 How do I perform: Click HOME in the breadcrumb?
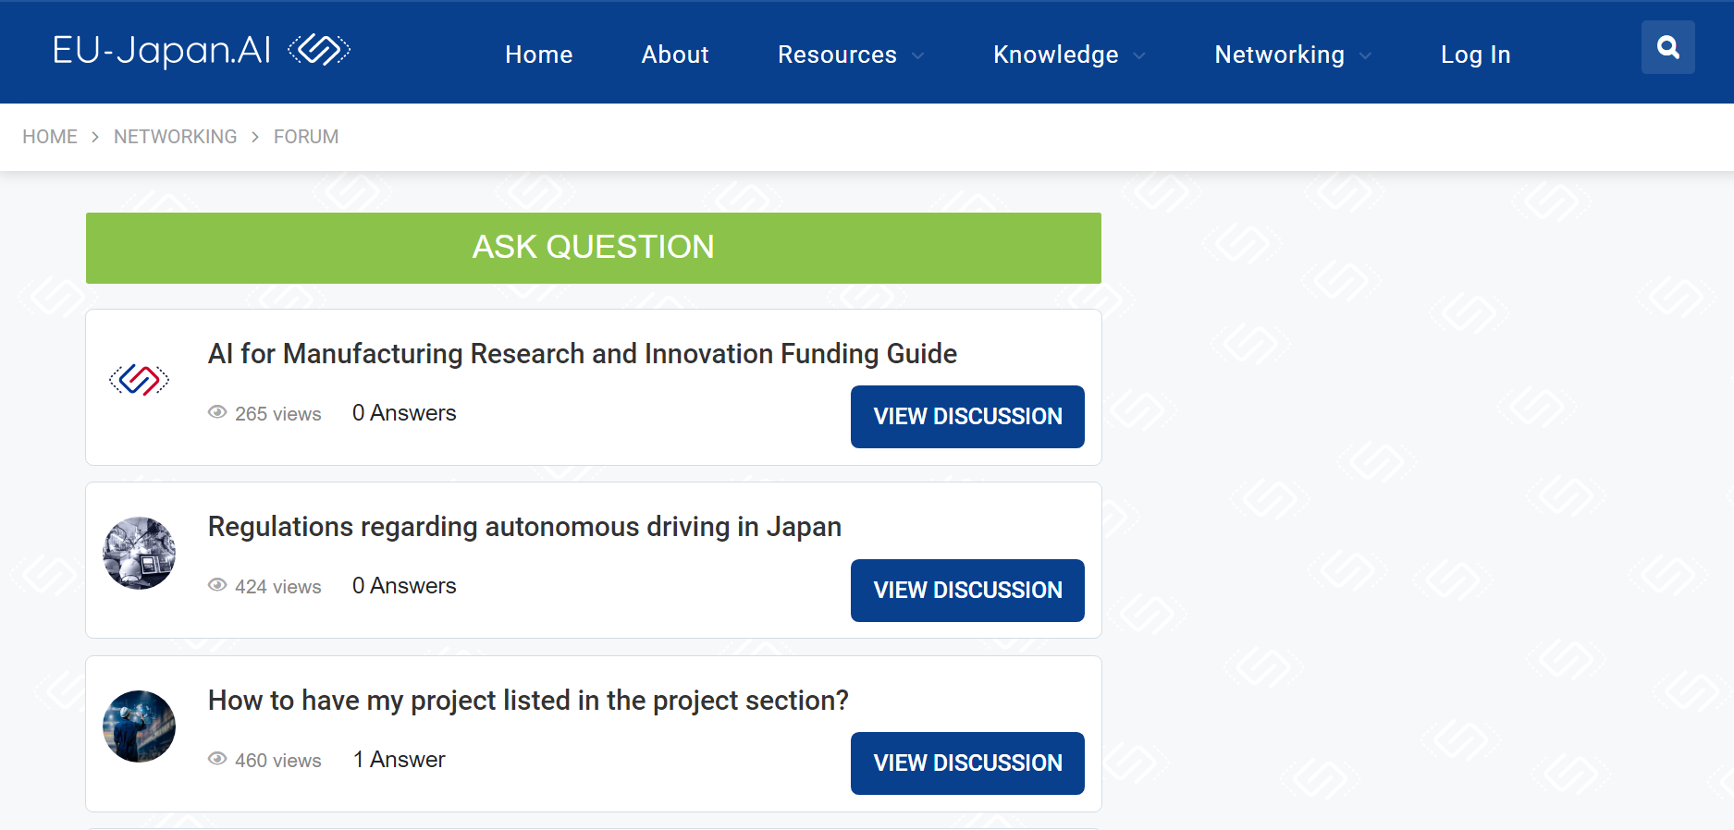pos(50,137)
